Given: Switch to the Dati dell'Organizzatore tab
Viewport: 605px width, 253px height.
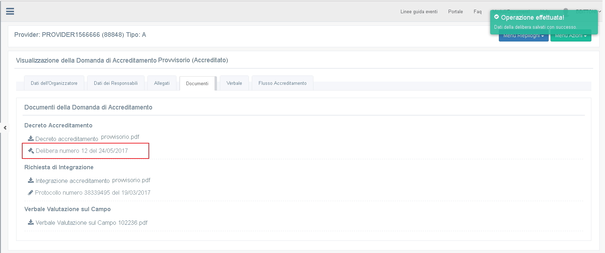Looking at the screenshot, I should [54, 83].
